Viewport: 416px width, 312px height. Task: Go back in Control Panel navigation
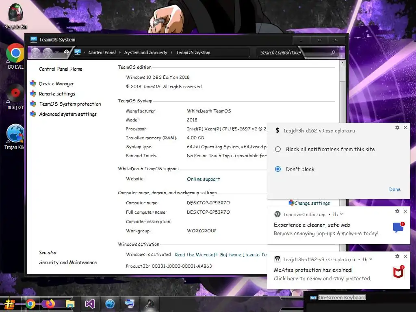tap(36, 52)
